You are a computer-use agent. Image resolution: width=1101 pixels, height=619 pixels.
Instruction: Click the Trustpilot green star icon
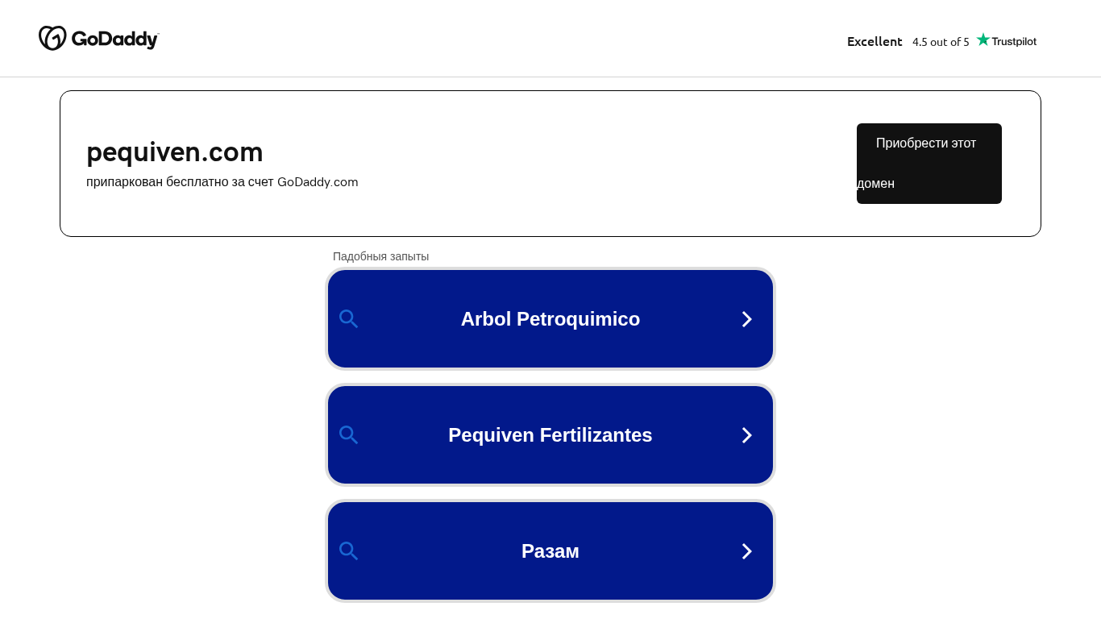pyautogui.click(x=983, y=39)
